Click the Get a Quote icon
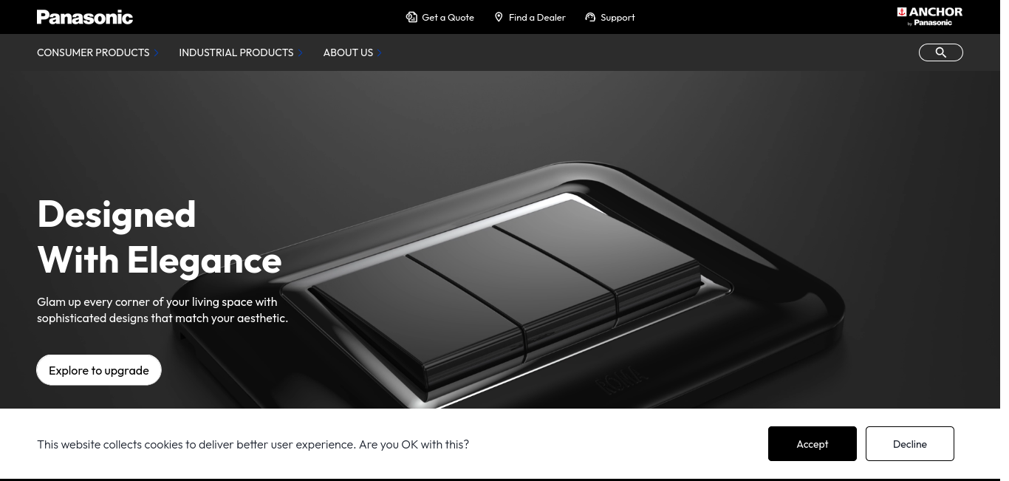The height and width of the screenshot is (481, 1009). (411, 17)
